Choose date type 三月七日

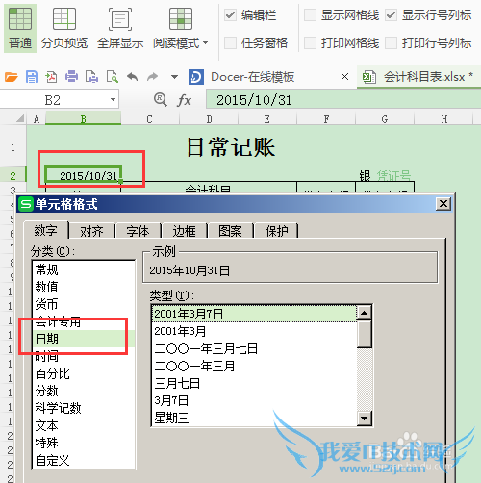254,383
